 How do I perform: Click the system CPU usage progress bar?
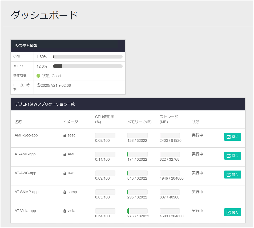[88, 57]
